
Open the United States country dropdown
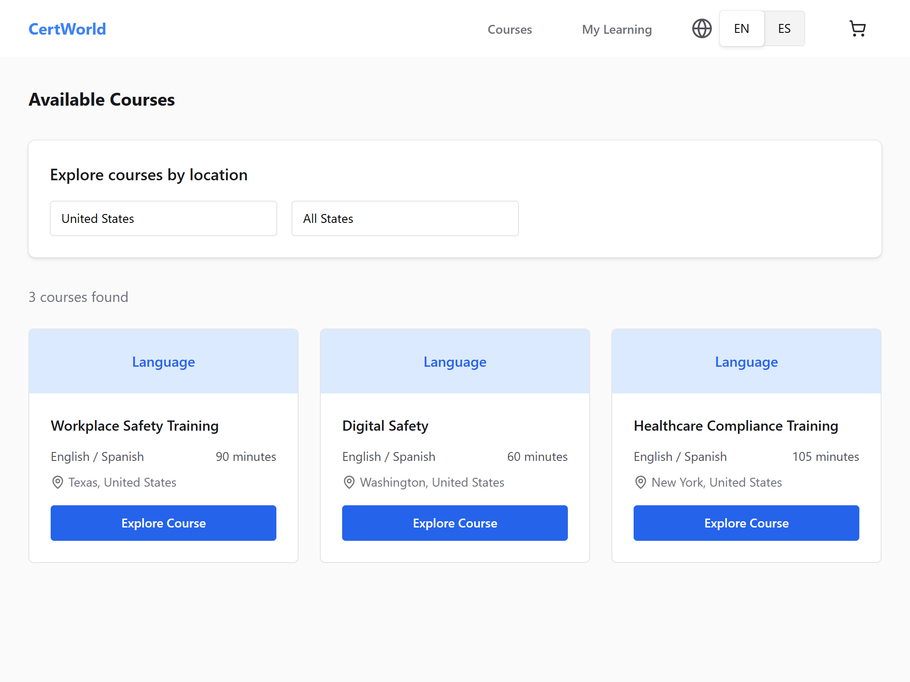(x=164, y=218)
